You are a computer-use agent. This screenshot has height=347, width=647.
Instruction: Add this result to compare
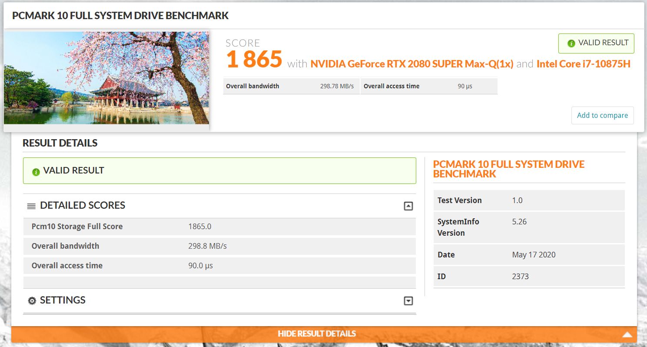[602, 115]
